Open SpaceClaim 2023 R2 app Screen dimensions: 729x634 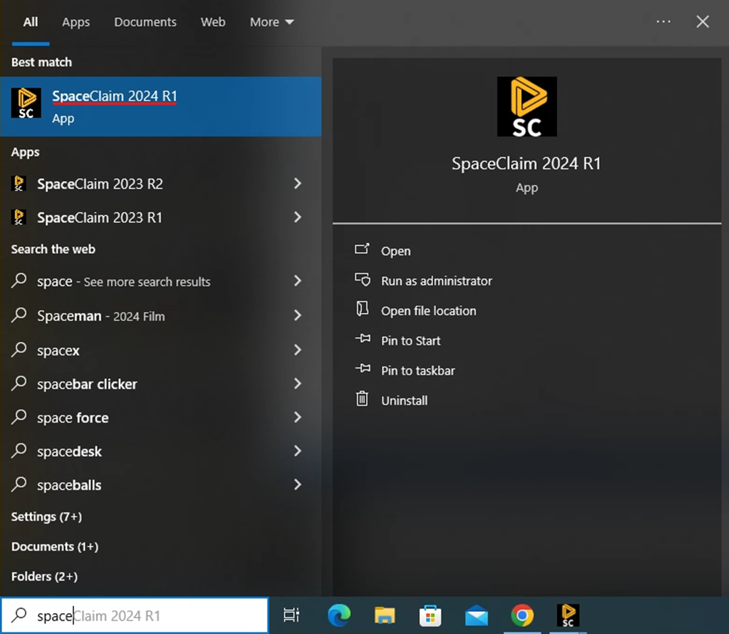click(x=100, y=184)
